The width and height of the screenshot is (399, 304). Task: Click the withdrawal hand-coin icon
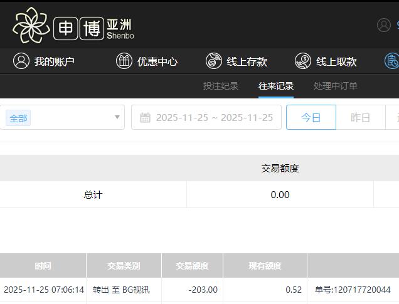(303, 61)
